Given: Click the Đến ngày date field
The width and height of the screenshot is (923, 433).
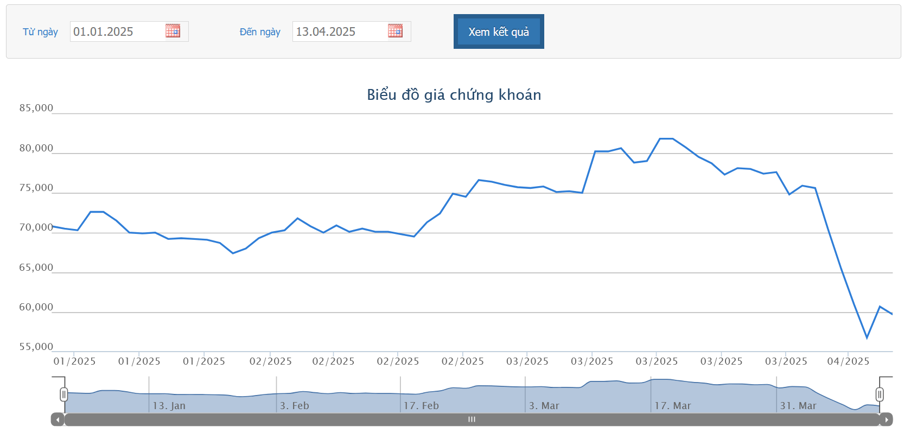Looking at the screenshot, I should coord(352,31).
